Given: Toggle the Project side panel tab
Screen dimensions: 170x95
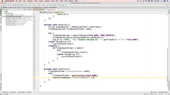Looking at the screenshot, I should click(1, 13).
